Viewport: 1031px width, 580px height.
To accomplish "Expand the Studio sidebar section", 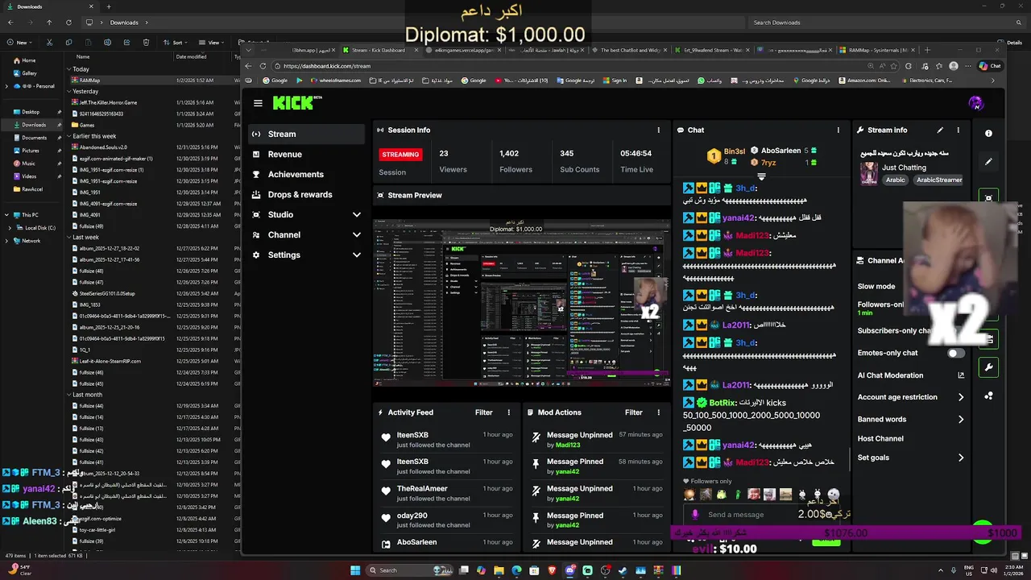I will (356, 215).
